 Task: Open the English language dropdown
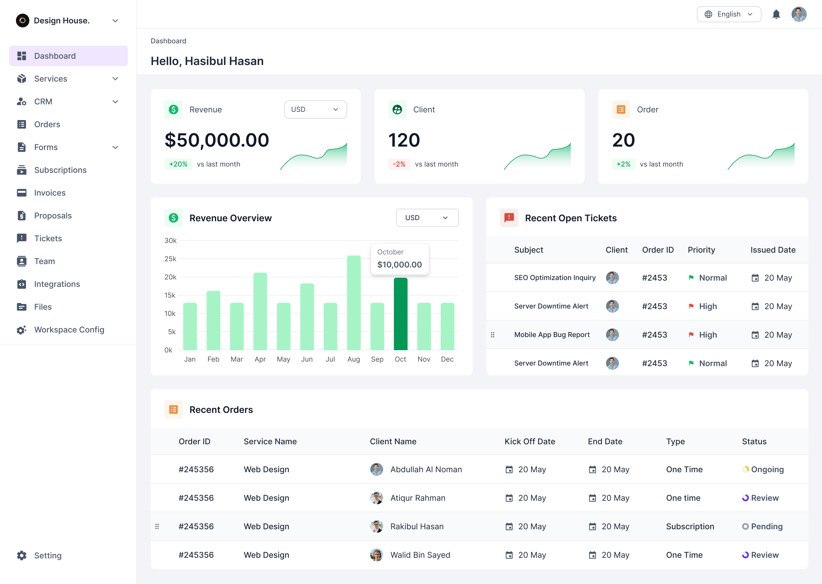coord(729,14)
